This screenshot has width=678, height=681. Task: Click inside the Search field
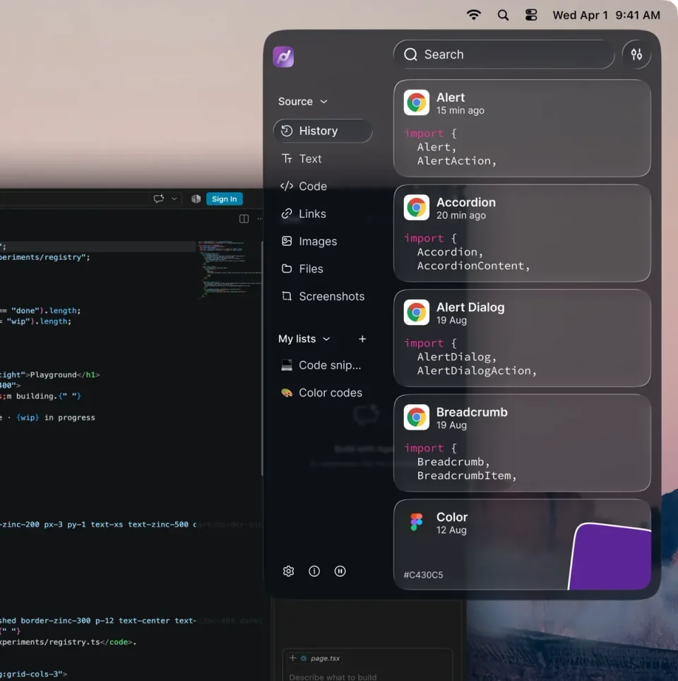(504, 54)
